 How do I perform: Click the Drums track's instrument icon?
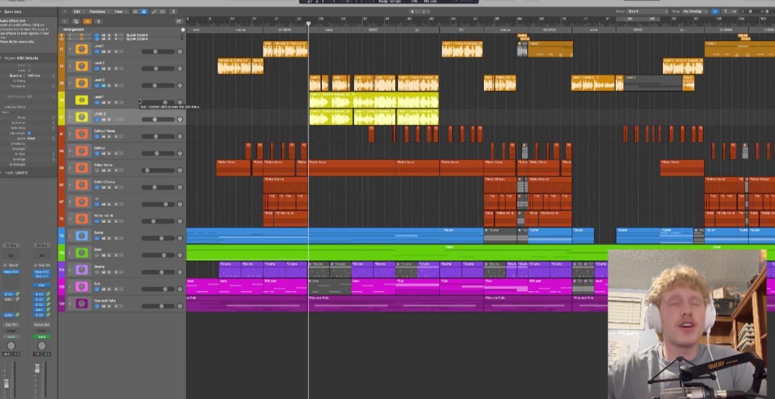(82, 271)
